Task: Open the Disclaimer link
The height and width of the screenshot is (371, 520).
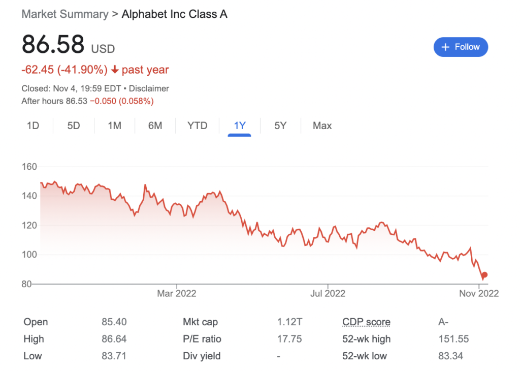Action: pyautogui.click(x=149, y=88)
